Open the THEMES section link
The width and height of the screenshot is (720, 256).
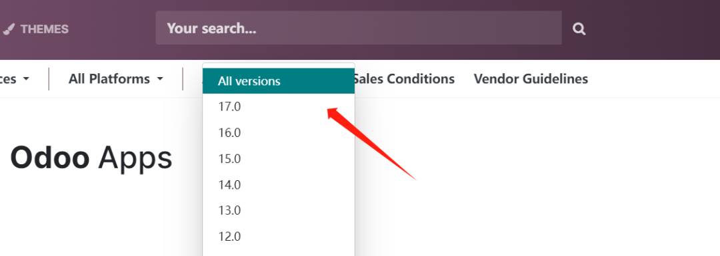tap(35, 29)
